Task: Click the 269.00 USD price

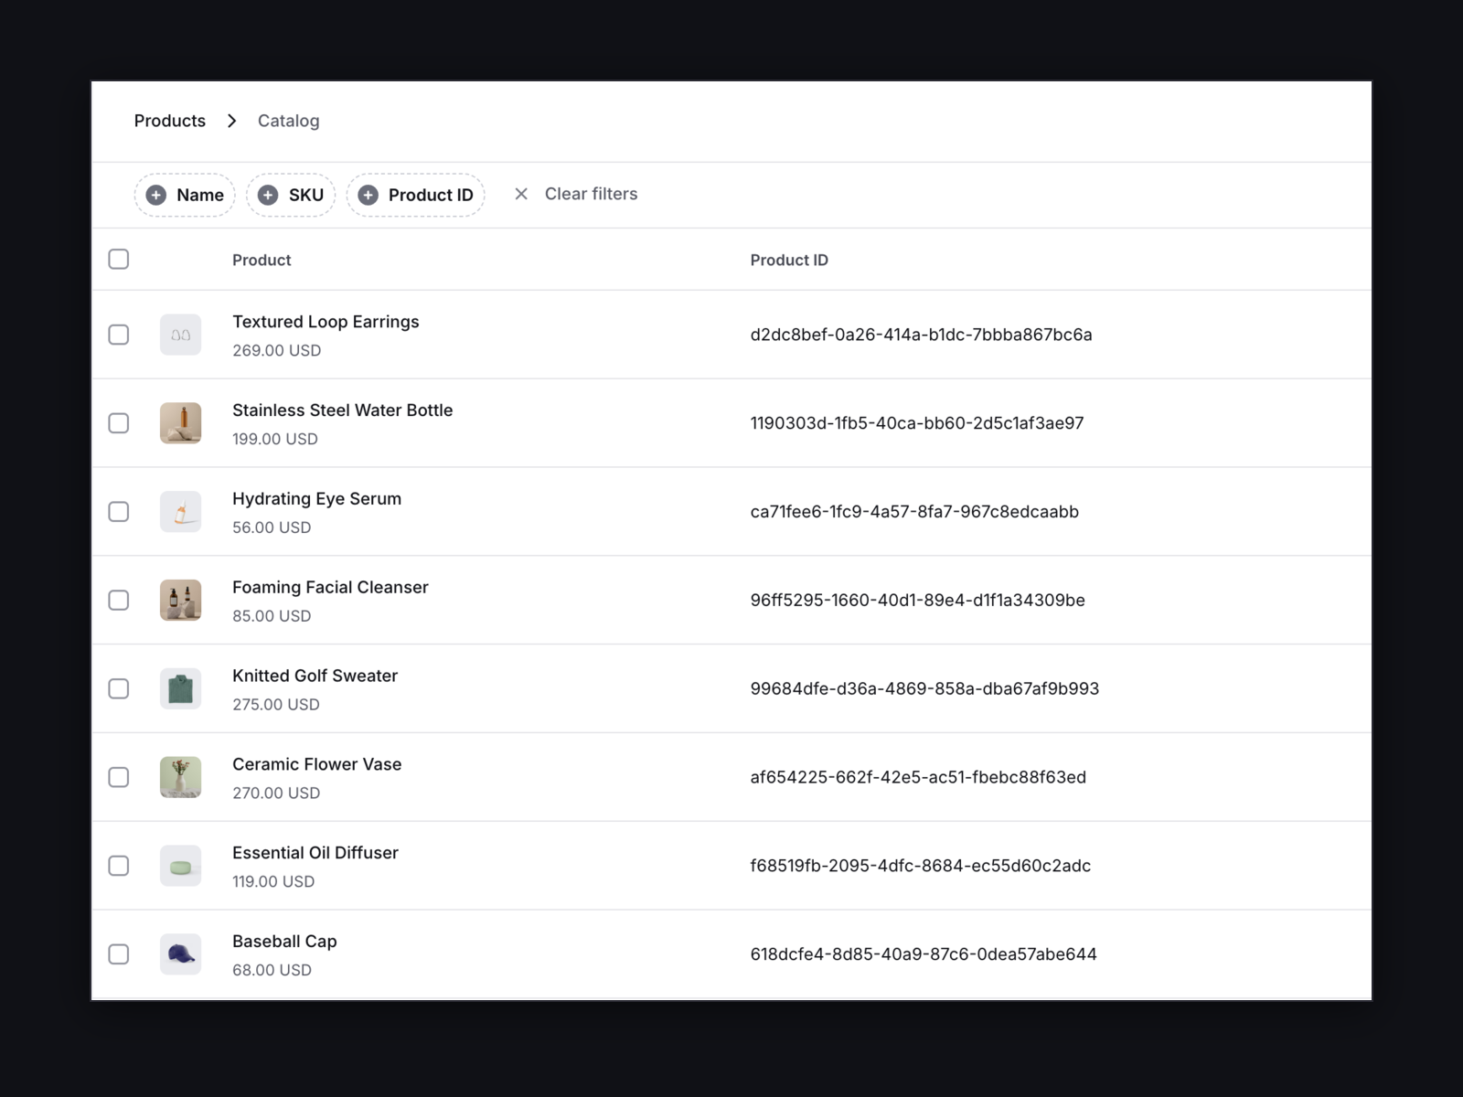Action: coord(276,350)
